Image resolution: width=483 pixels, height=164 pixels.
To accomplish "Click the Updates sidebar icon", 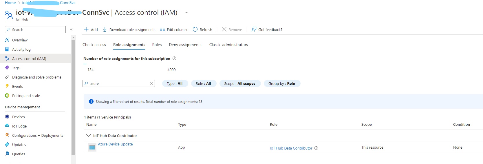I will tap(7, 145).
